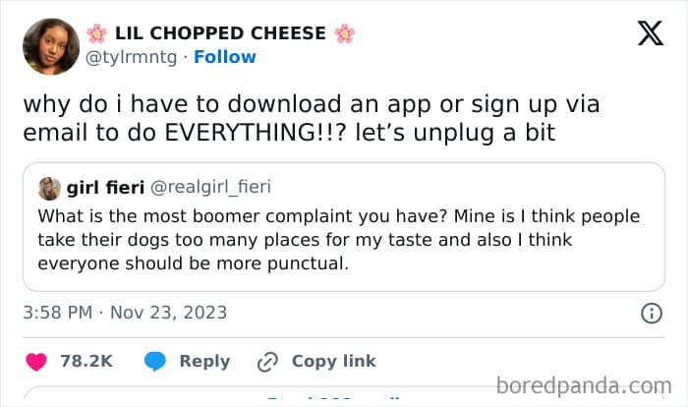Click girl fieri's small avatar
This screenshot has height=407, width=688.
49,188
